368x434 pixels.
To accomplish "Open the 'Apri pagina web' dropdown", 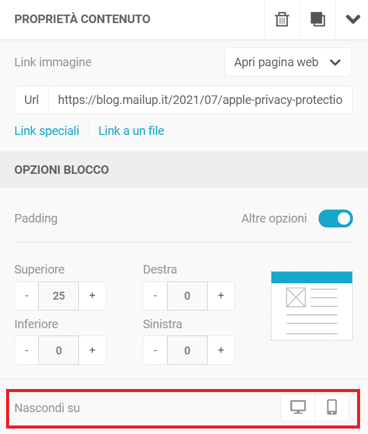I will [288, 62].
